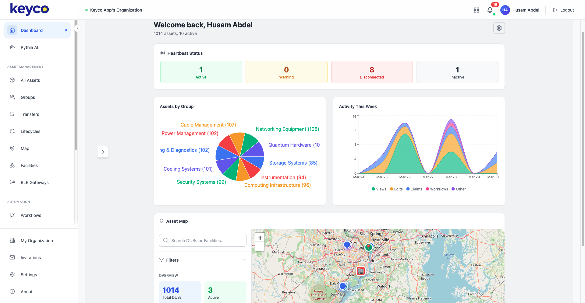The height and width of the screenshot is (303, 585).
Task: Open the Lifecycles page
Action: point(30,131)
